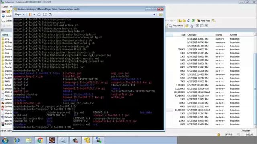Open Google Chrome from the taskbar
Screen dimensions: 257x144
(40, 140)
